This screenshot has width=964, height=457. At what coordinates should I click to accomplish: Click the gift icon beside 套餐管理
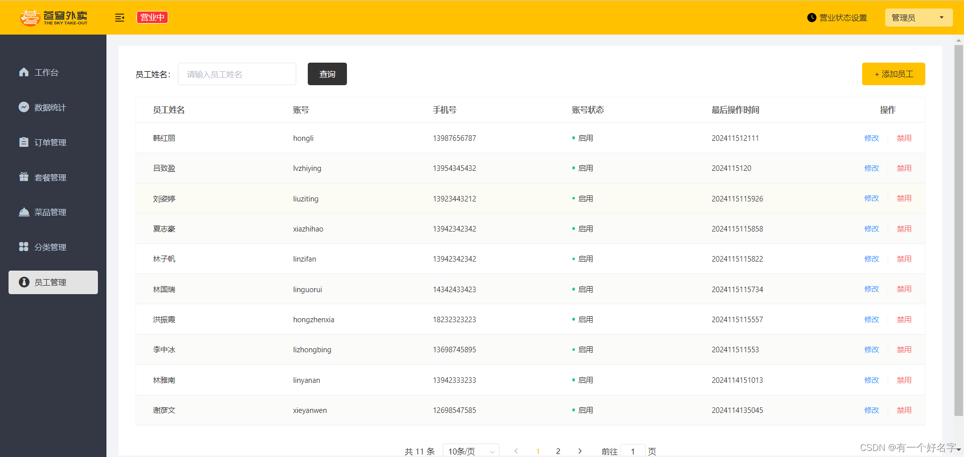click(x=24, y=177)
